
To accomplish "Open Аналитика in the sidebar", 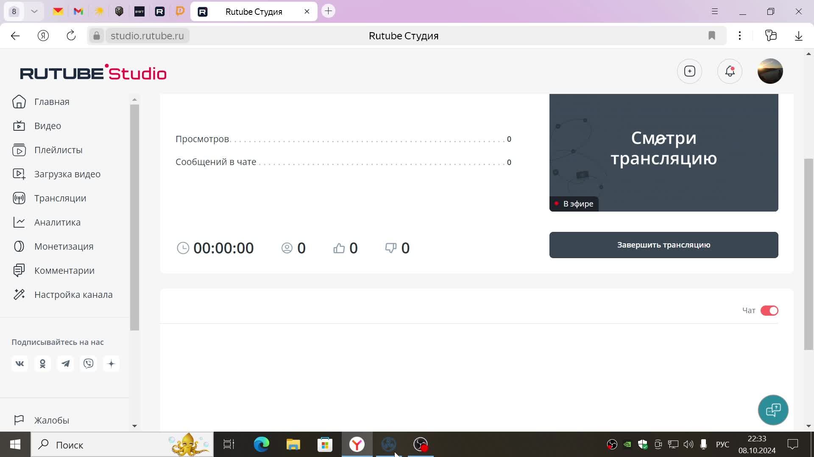I will pyautogui.click(x=46, y=223).
